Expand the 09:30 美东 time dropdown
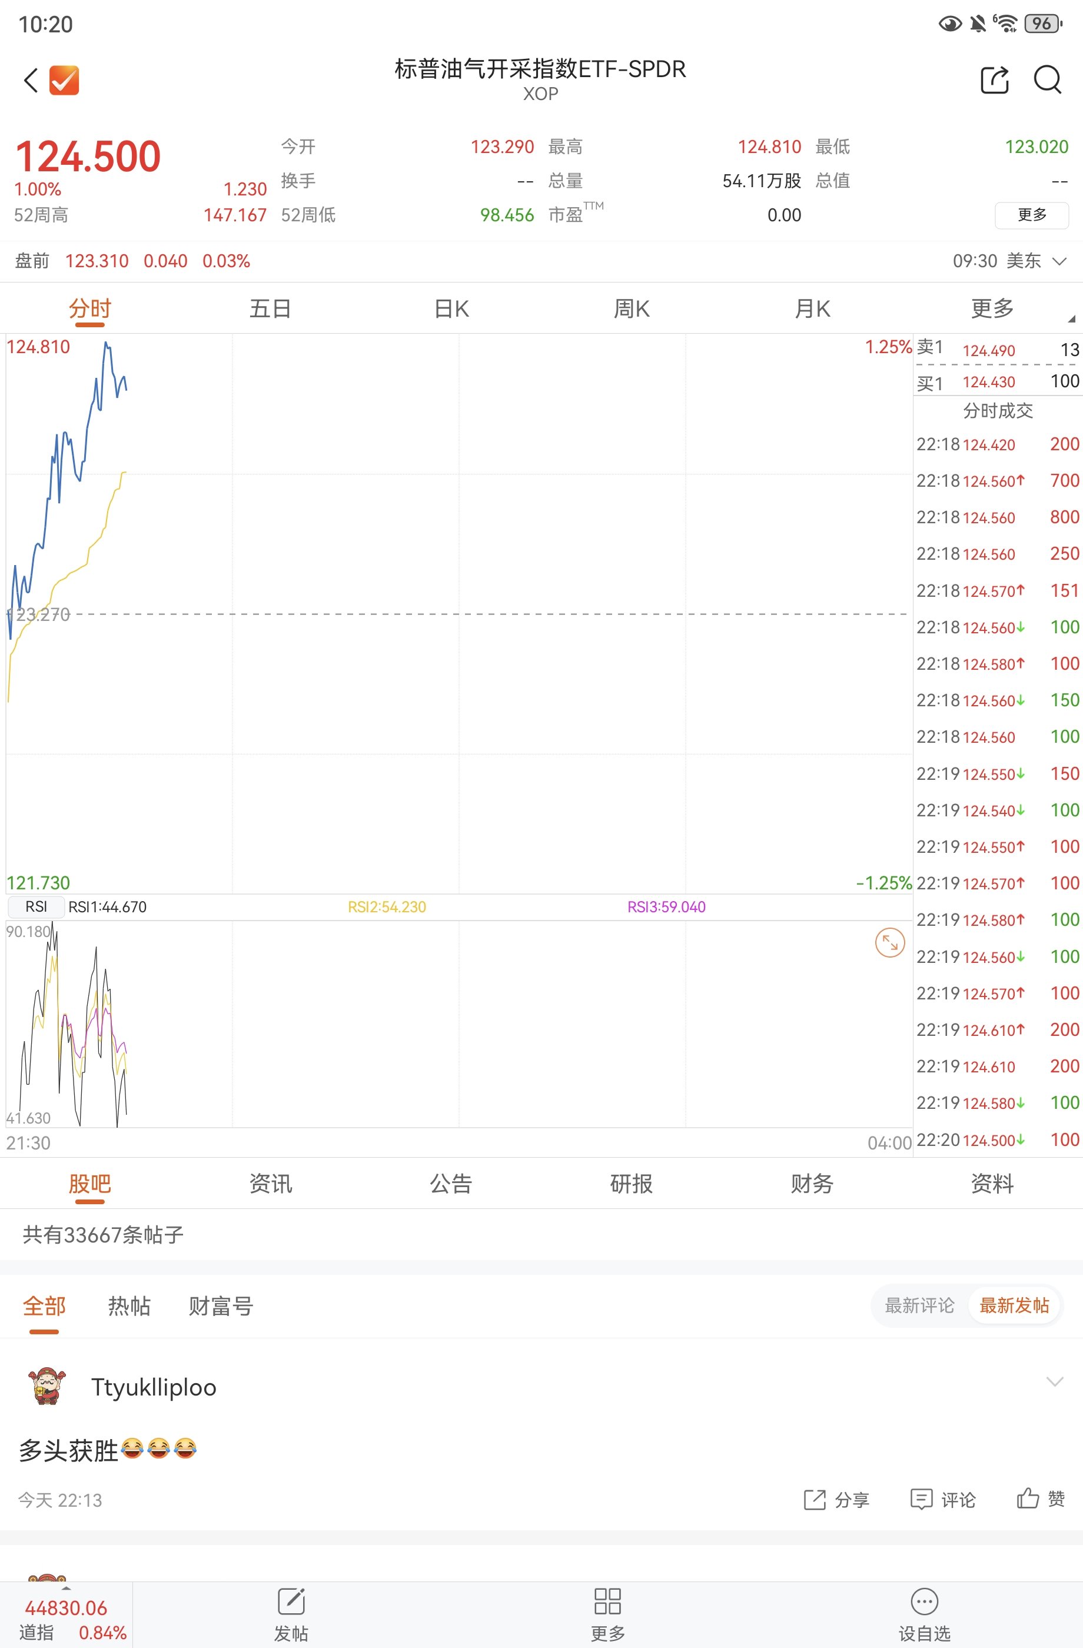Viewport: 1083px width, 1648px height. pyautogui.click(x=1009, y=261)
